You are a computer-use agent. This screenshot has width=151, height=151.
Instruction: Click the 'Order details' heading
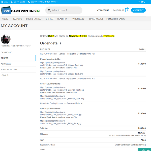pyautogui.click(x=50, y=43)
